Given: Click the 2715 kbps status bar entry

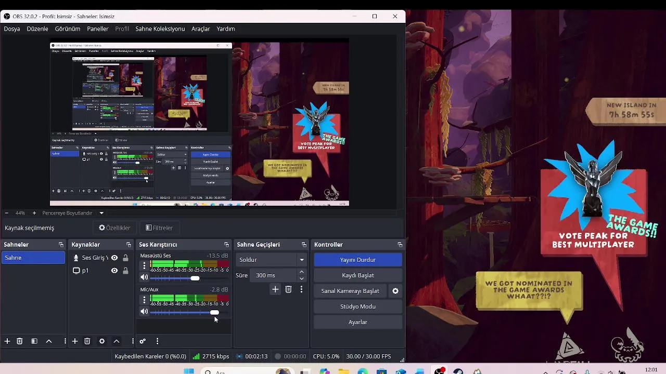Looking at the screenshot, I should 211,356.
